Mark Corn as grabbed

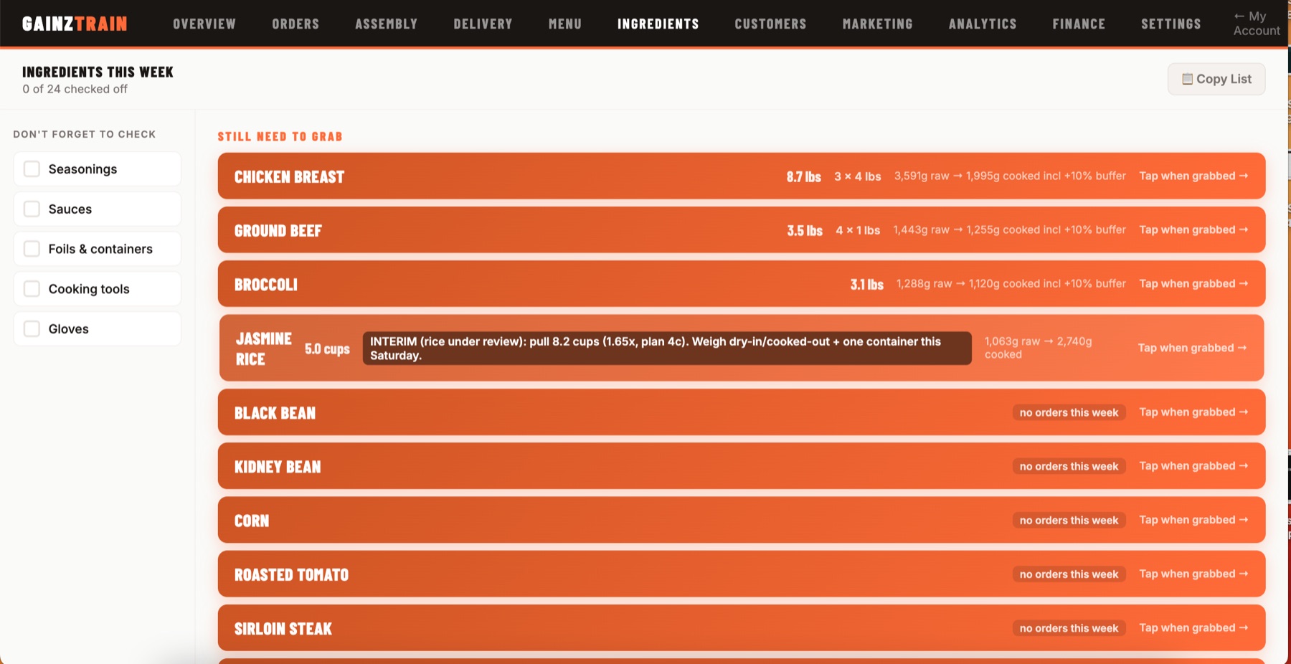click(x=1193, y=519)
